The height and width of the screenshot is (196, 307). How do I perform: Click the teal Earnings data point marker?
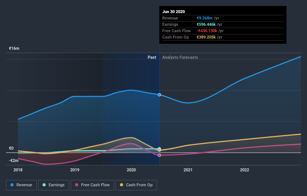point(159,148)
